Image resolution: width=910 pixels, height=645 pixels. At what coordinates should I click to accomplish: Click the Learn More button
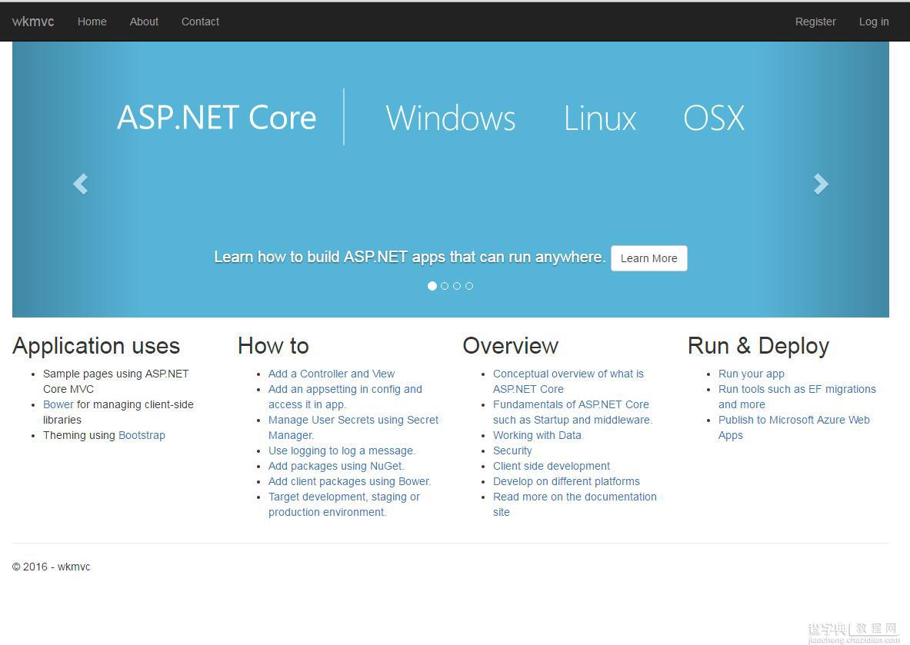648,258
